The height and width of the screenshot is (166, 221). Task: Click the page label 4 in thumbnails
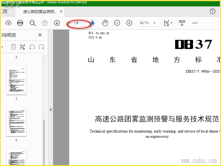tap(16, 57)
